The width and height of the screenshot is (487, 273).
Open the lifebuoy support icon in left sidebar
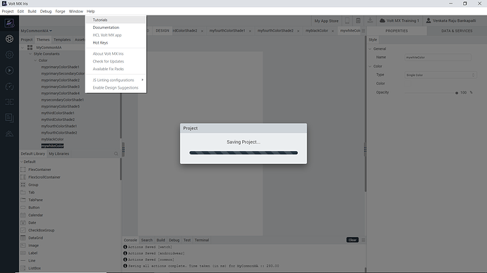9,39
